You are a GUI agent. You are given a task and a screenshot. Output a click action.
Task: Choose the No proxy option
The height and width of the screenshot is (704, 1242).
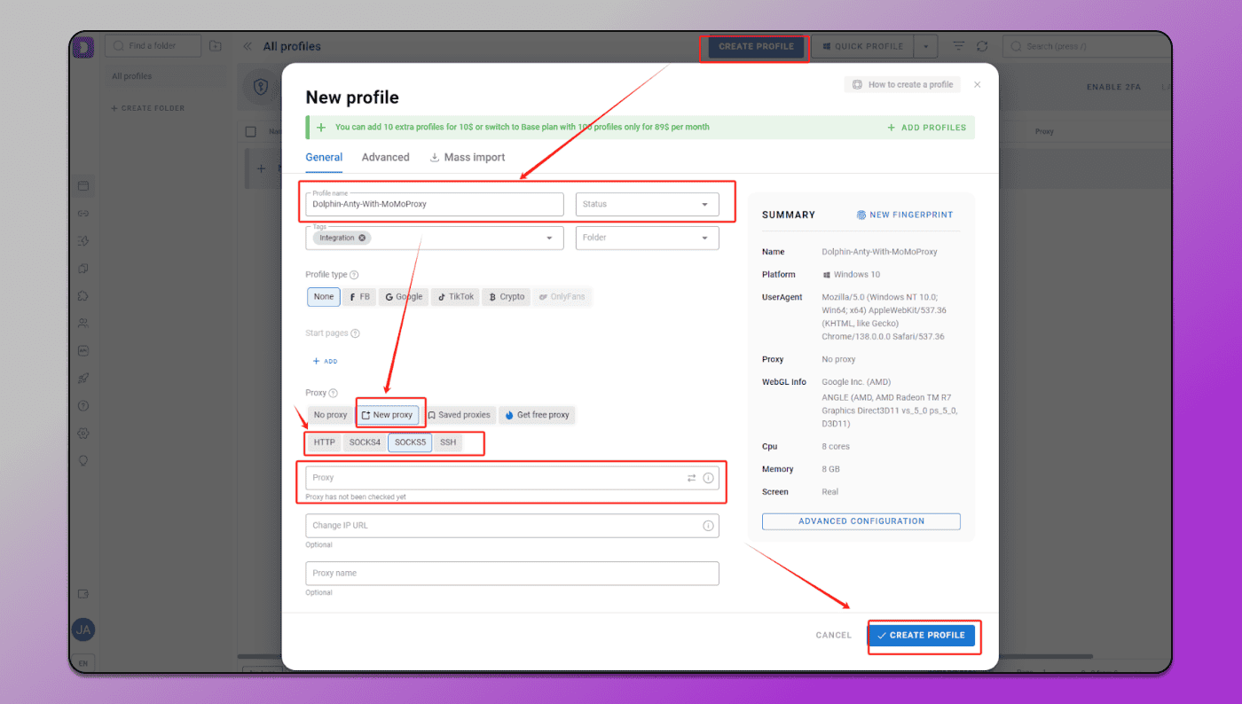tap(330, 415)
